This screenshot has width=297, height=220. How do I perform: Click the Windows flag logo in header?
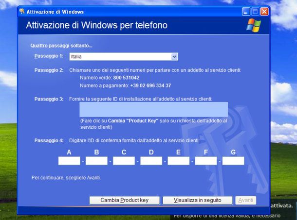tap(254, 25)
